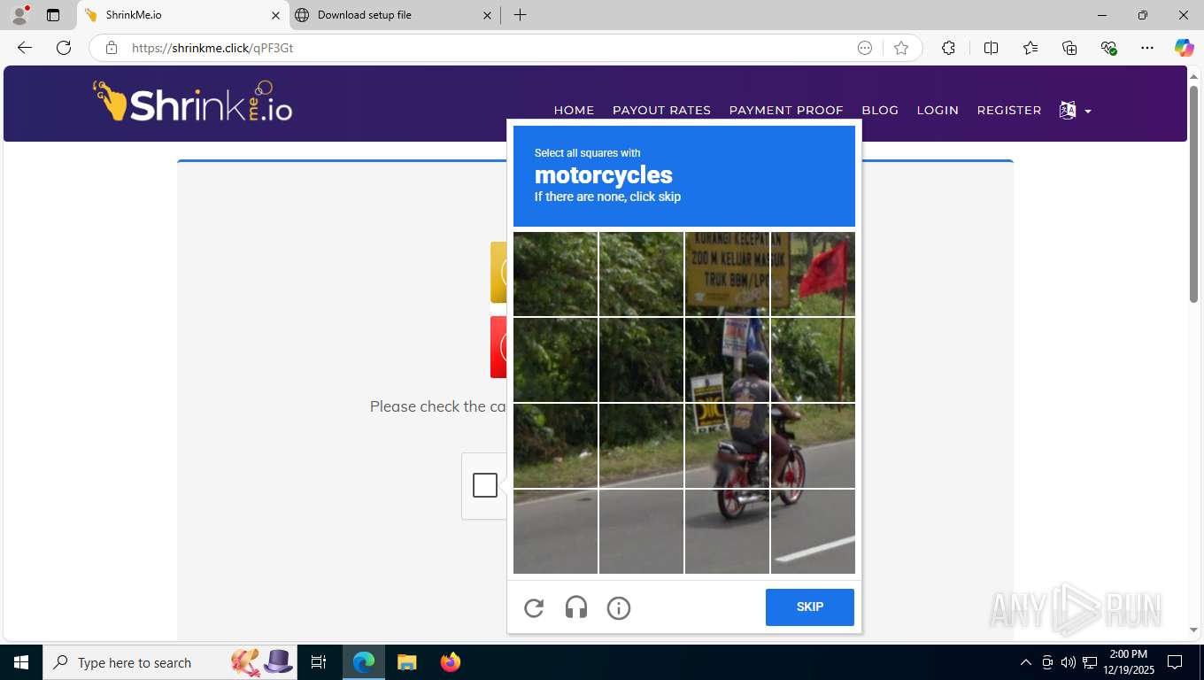This screenshot has width=1204, height=680.
Task: Open Microsoft Edge from the taskbar
Action: (x=364, y=662)
